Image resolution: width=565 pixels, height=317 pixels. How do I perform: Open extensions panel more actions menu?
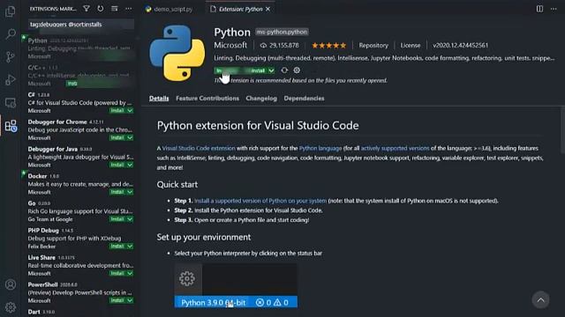(129, 8)
